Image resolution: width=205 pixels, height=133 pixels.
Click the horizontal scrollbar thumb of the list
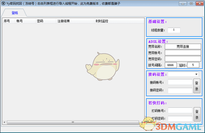pyautogui.click(x=73, y=122)
